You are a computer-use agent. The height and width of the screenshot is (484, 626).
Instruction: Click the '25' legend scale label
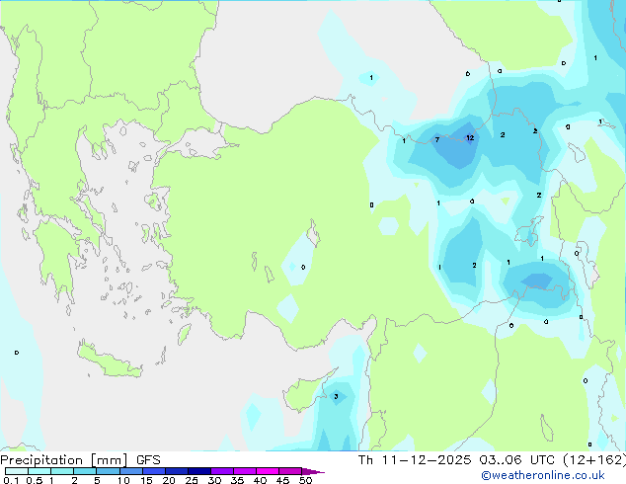pos(192,480)
